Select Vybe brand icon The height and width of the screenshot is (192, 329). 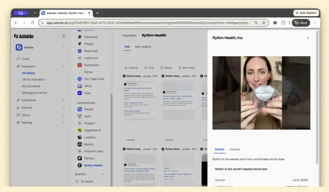click(x=80, y=93)
